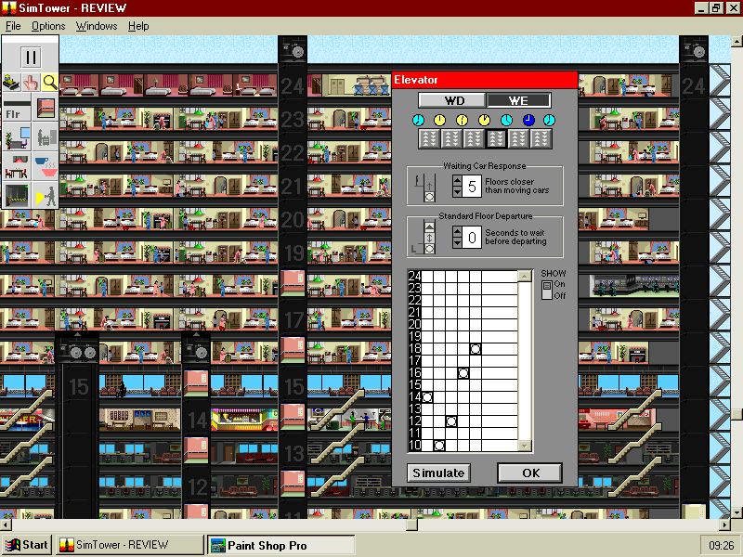Click floor number 24 in the elevator grid
743x557 pixels.
[414, 276]
